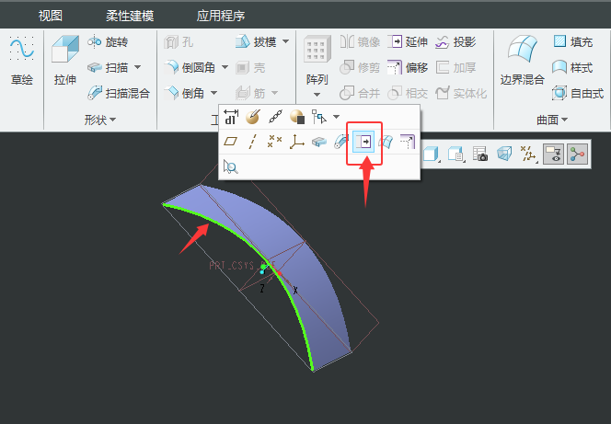611x424 pixels.
Task: Click swept blend icon in mini toolbar
Action: (x=341, y=142)
